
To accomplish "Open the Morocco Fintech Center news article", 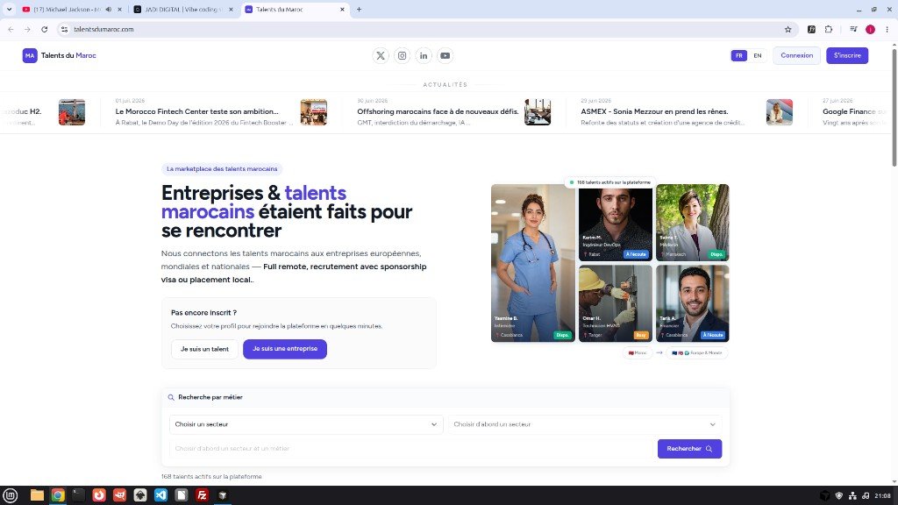I will (x=197, y=111).
